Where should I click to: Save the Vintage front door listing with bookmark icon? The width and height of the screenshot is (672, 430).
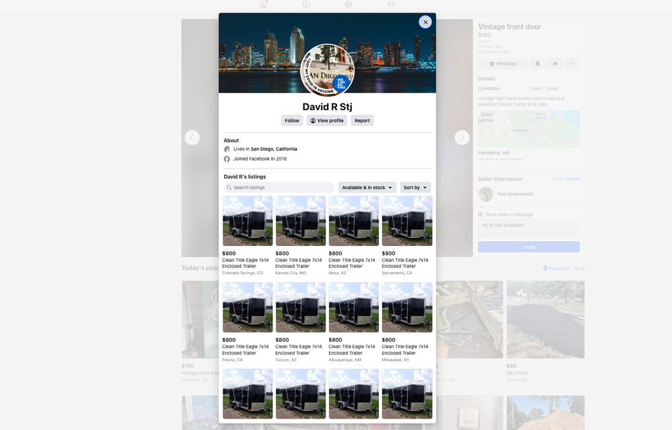coord(537,64)
